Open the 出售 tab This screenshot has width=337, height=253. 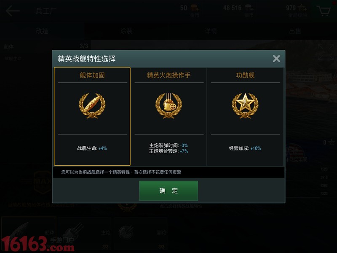[295, 31]
